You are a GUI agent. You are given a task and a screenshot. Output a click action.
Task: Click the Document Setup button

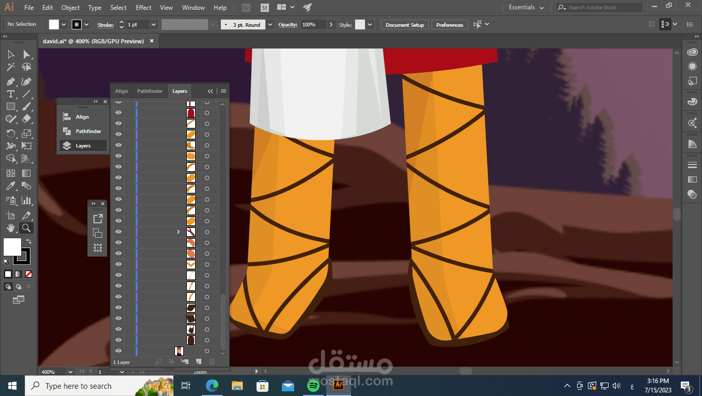[405, 25]
